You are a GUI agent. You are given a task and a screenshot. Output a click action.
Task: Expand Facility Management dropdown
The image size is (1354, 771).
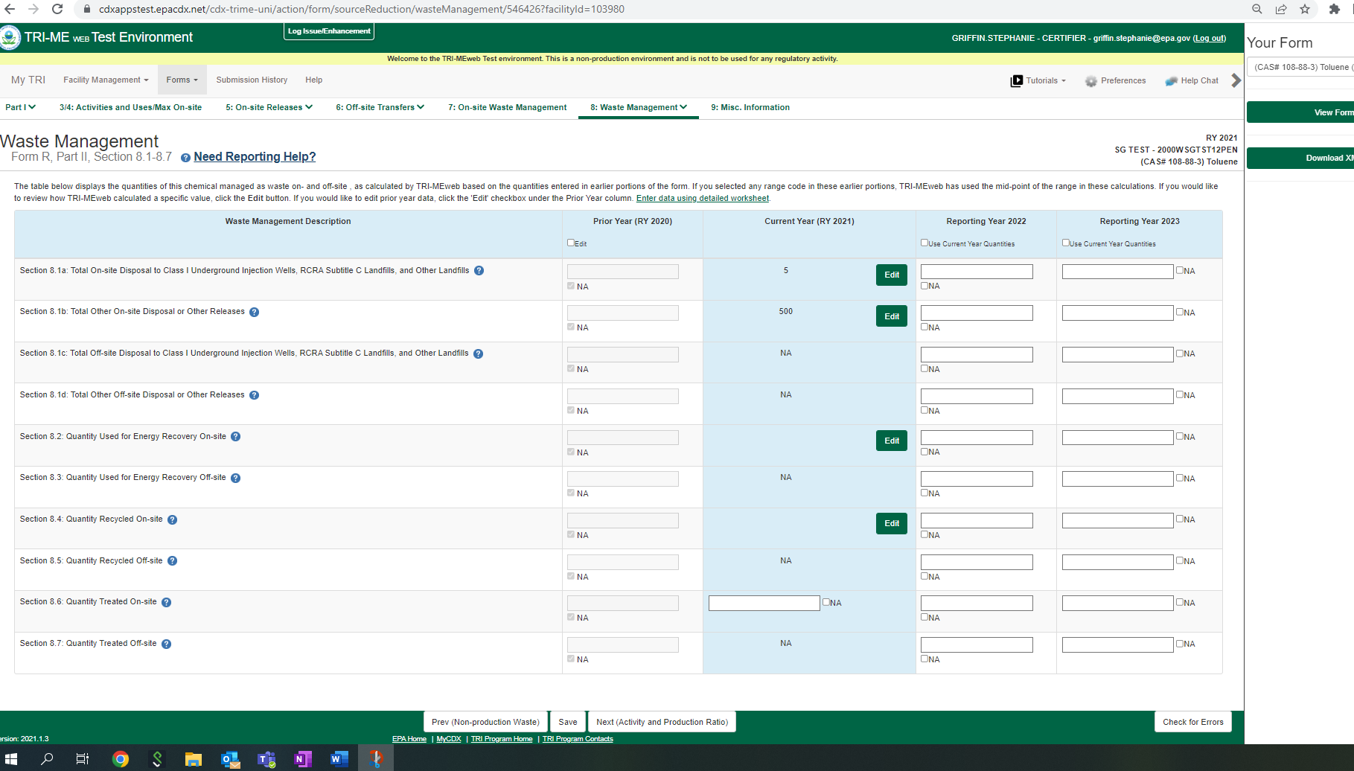tap(106, 80)
